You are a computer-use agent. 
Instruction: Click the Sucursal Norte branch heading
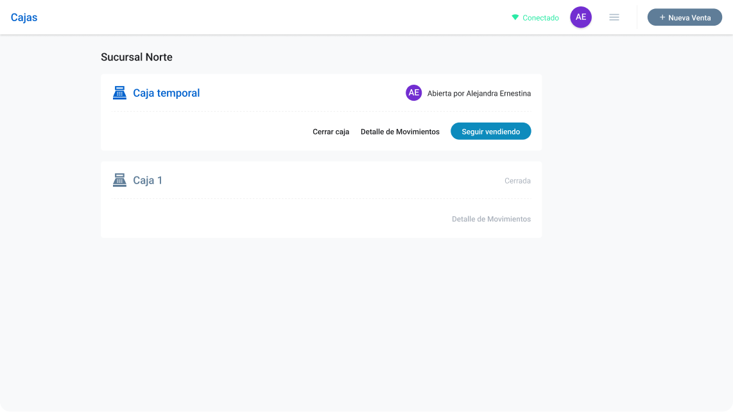(137, 57)
